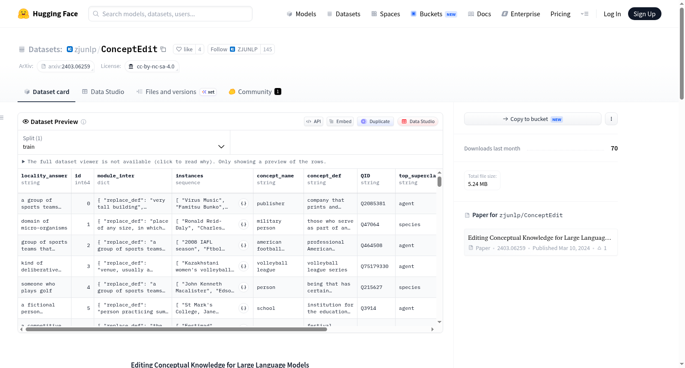Viewport: 685px width, 368px height.
Task: Click the concept_name column header
Action: pos(278,179)
